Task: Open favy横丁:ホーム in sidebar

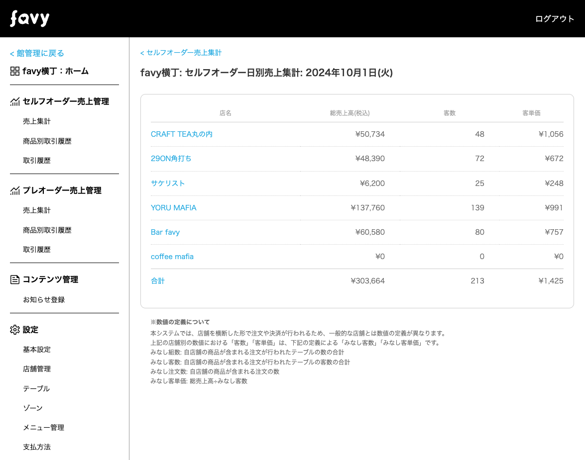Action: pos(56,71)
